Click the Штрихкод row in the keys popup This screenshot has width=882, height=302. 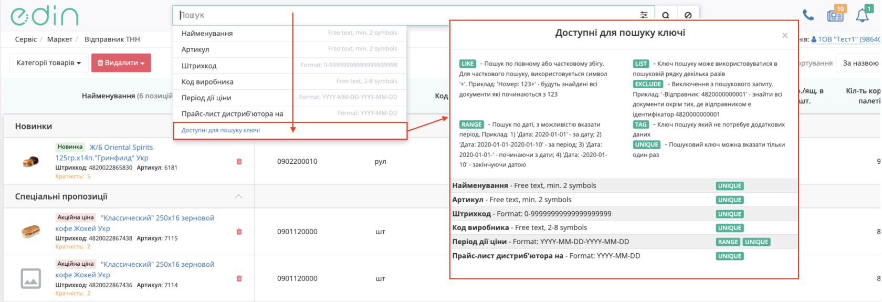coord(625,214)
